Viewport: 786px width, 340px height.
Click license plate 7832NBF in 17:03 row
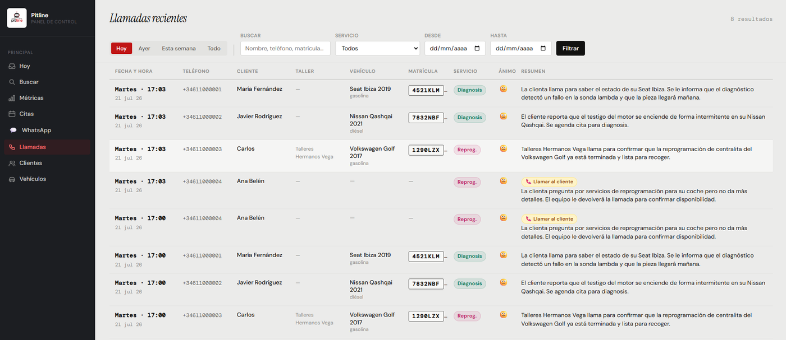(x=426, y=118)
